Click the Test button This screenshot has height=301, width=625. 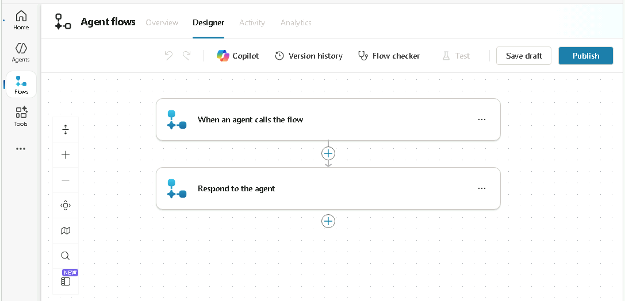(x=456, y=56)
